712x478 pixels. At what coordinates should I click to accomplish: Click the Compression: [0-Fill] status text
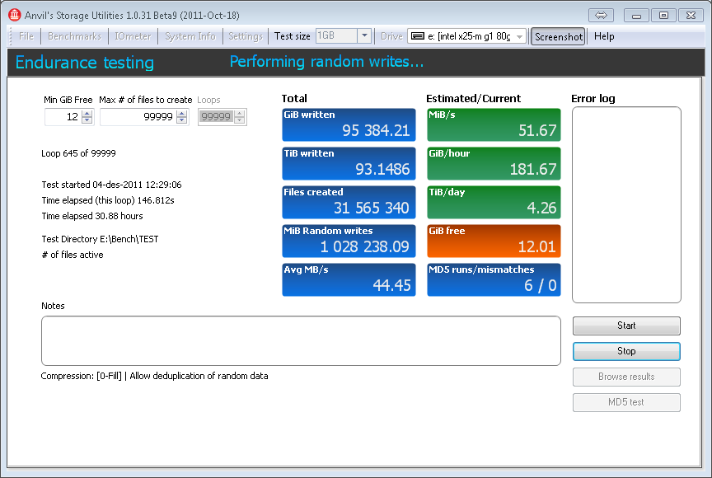(154, 376)
